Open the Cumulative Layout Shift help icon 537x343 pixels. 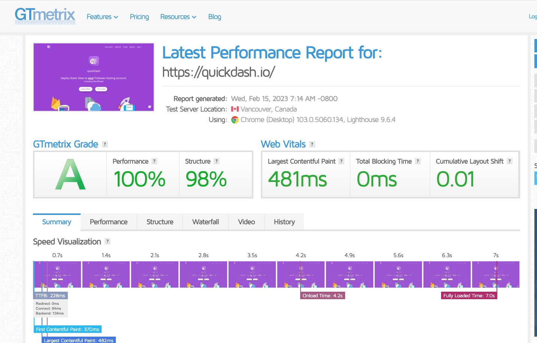(510, 161)
